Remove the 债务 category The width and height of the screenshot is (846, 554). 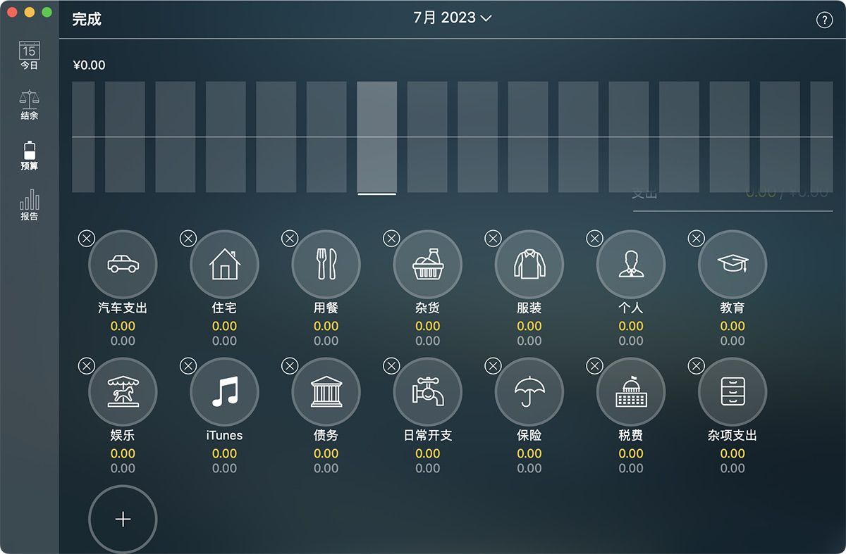click(289, 366)
